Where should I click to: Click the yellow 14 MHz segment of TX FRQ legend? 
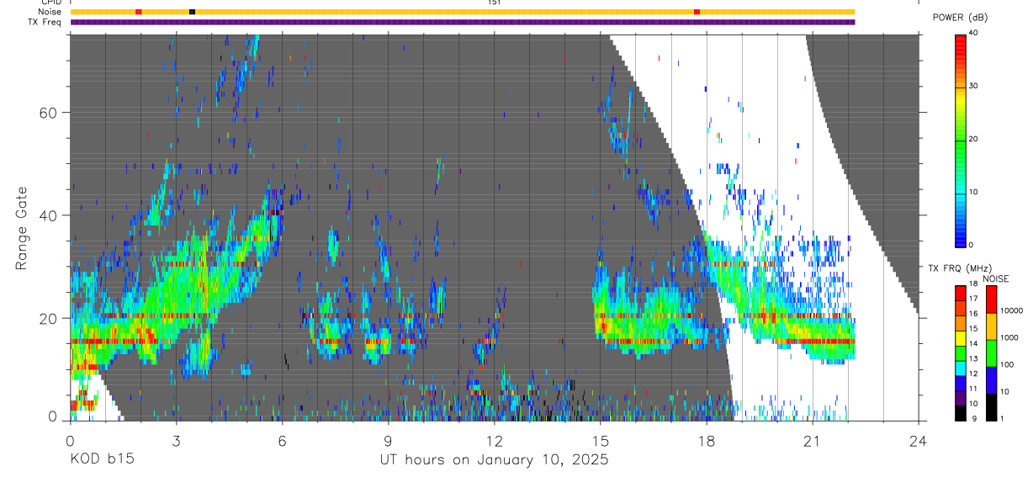(x=961, y=338)
